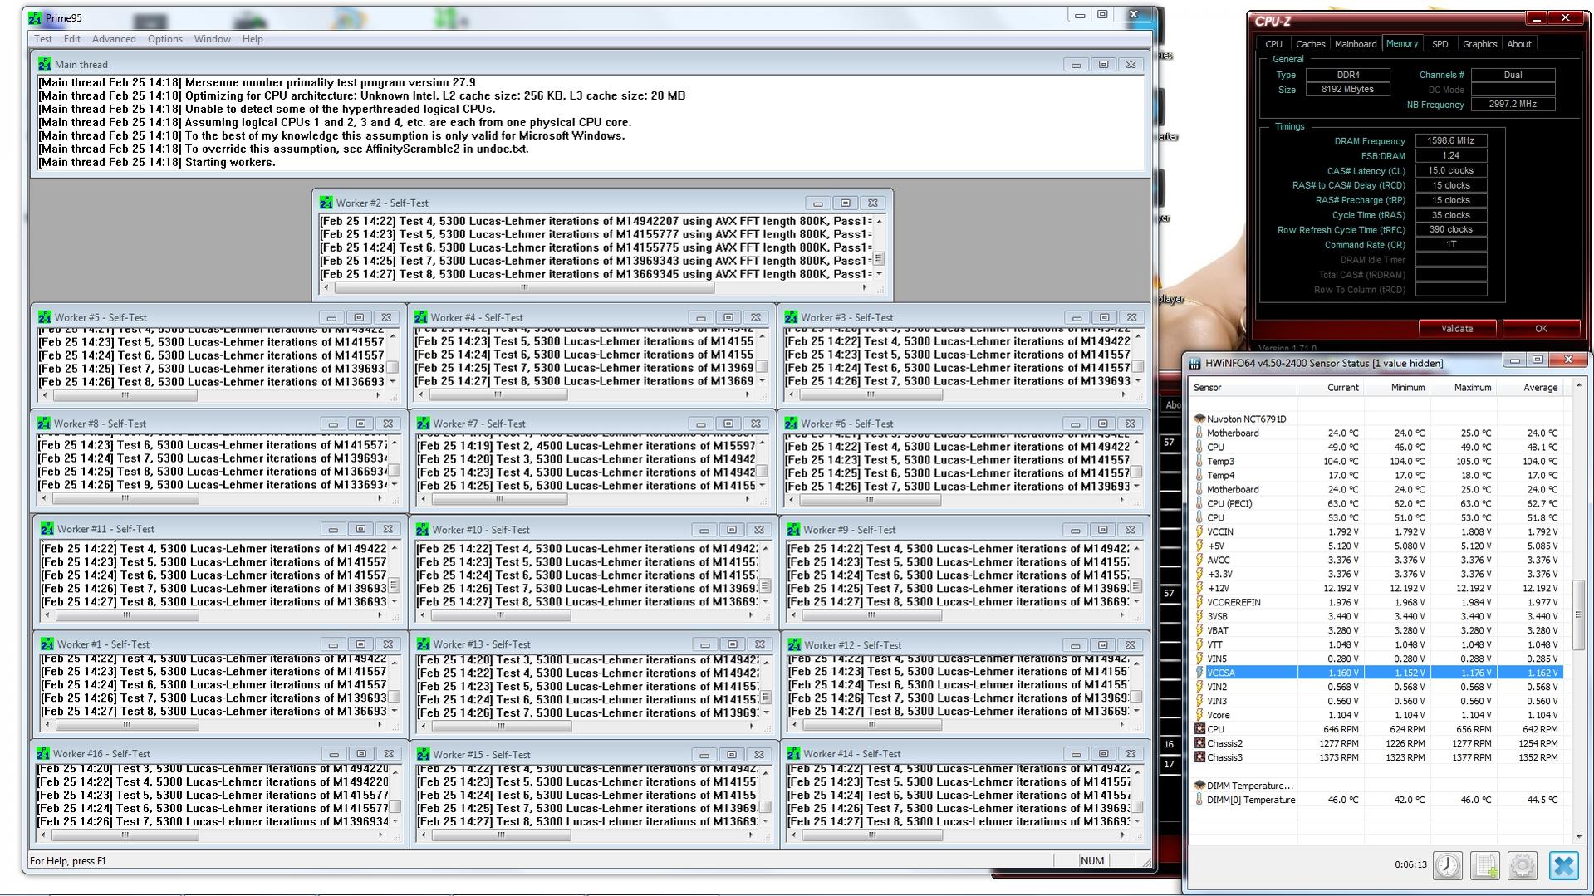Select the DIMM[0] Temperature row
The width and height of the screenshot is (1594, 896).
click(x=1377, y=800)
